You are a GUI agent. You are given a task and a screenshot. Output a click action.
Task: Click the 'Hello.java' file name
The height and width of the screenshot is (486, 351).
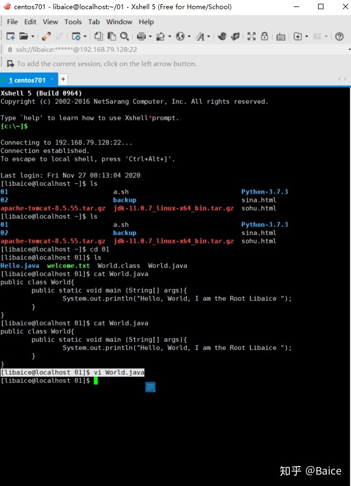pyautogui.click(x=20, y=266)
